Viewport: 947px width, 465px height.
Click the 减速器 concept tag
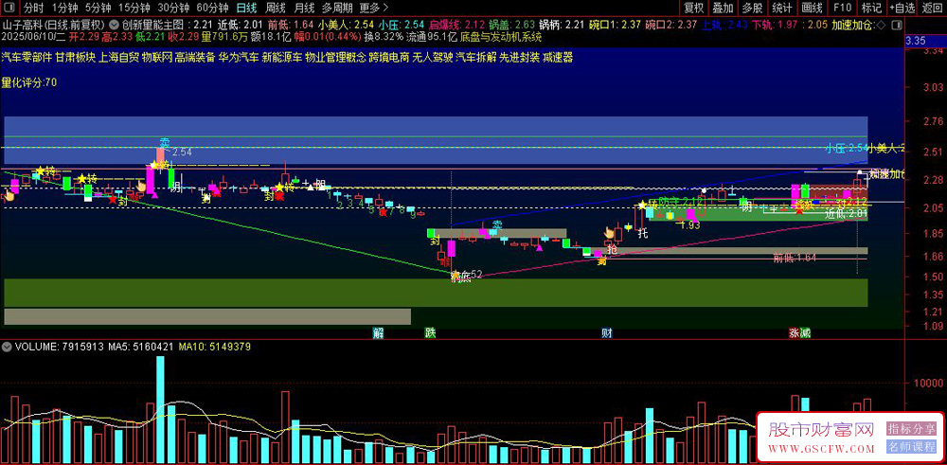558,58
